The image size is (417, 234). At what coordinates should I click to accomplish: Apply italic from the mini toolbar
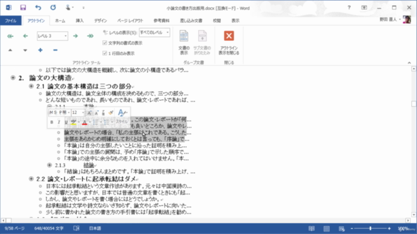(59, 122)
